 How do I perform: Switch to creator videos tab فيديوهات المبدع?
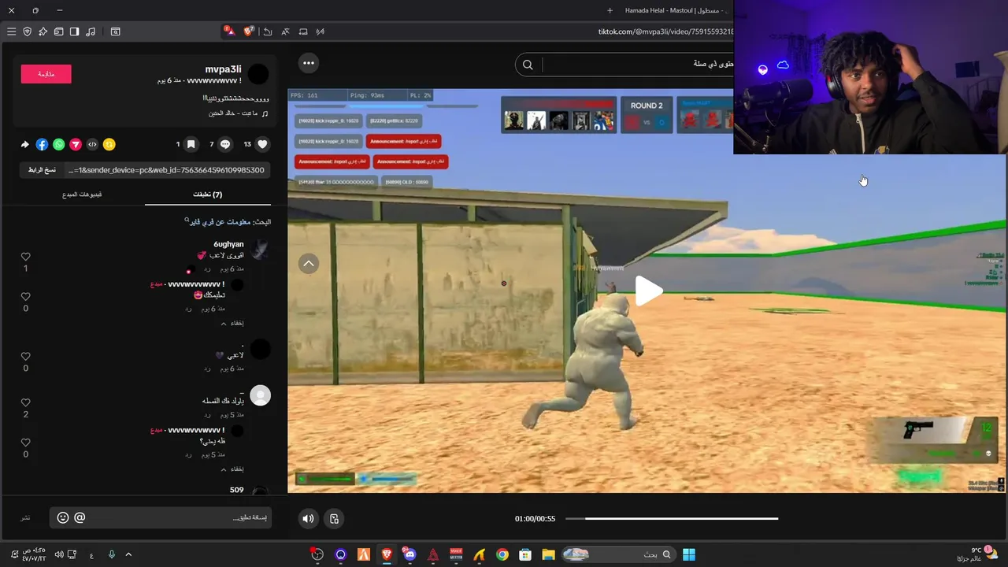point(83,195)
